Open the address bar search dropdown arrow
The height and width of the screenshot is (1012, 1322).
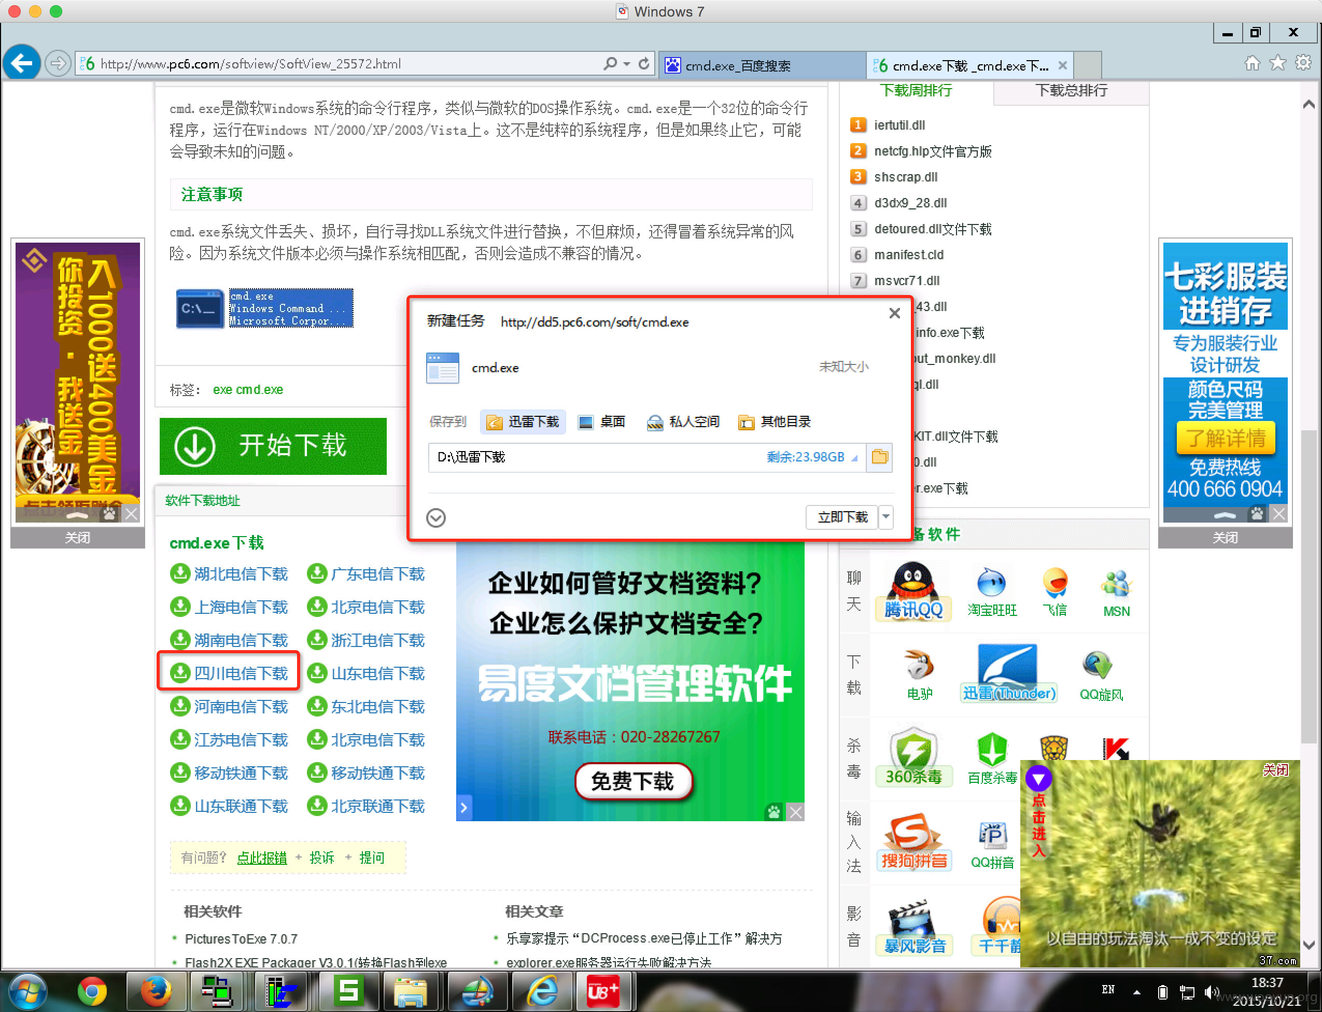[627, 64]
